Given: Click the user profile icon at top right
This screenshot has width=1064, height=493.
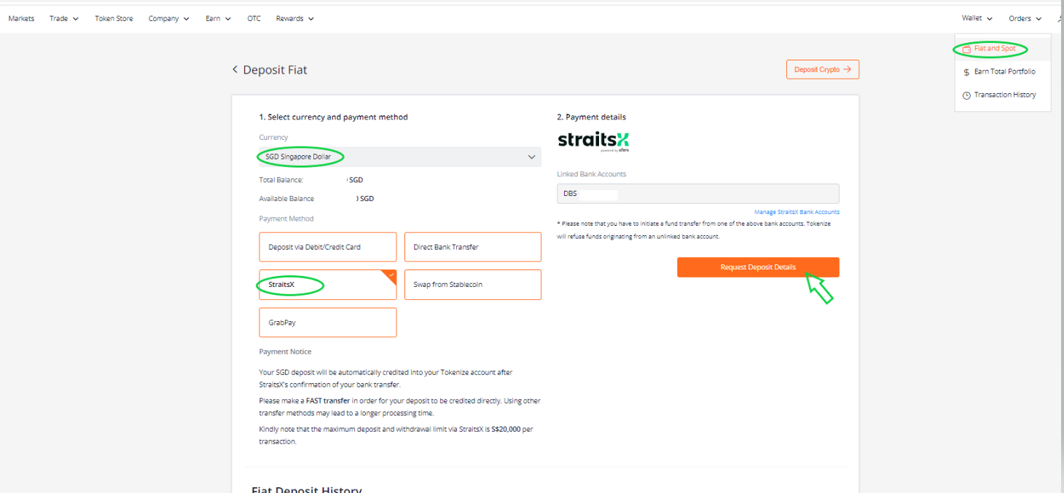Looking at the screenshot, I should point(1060,19).
